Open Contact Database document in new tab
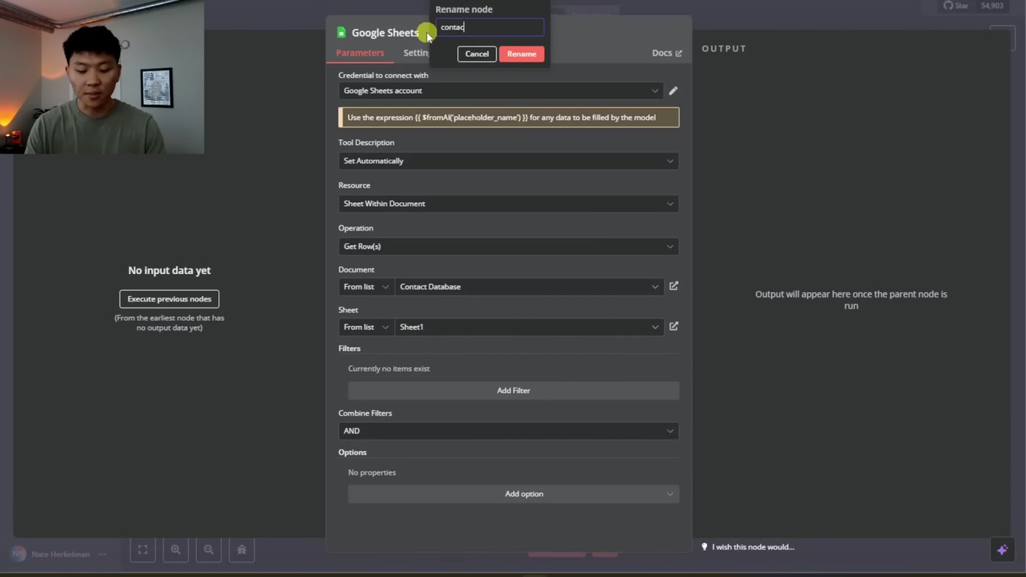The width and height of the screenshot is (1026, 577). (x=674, y=286)
